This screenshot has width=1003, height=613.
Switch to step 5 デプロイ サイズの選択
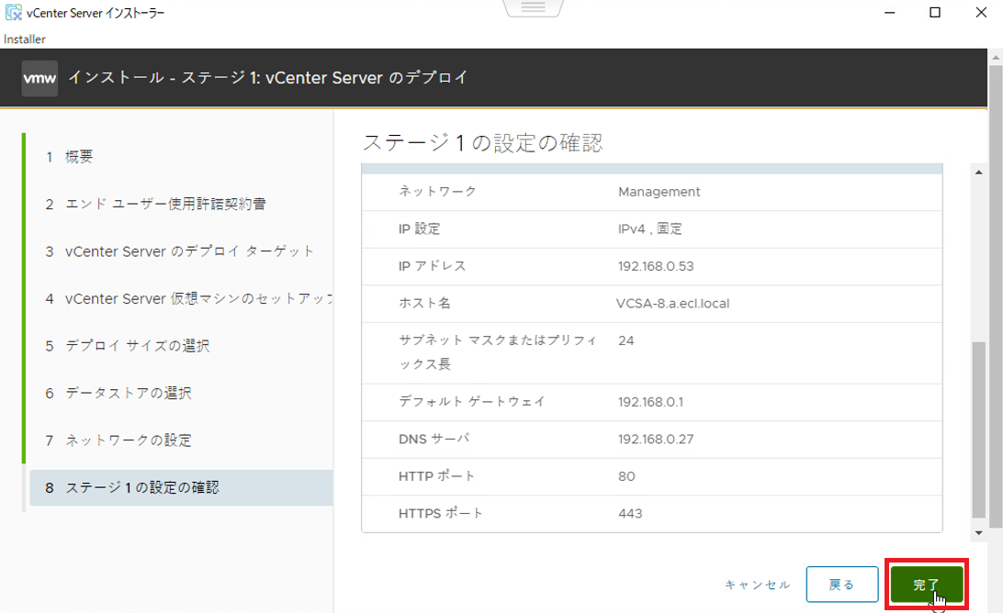tap(137, 346)
